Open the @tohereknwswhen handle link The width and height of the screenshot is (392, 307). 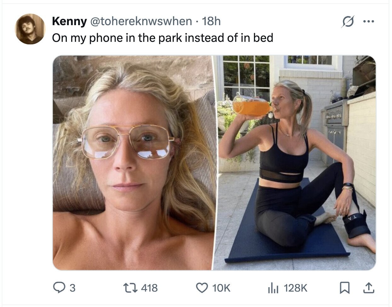pos(141,21)
